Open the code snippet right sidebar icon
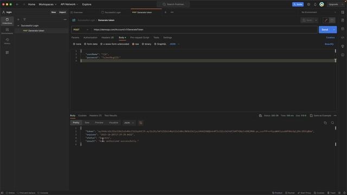This screenshot has height=195, width=347. [x=343, y=37]
